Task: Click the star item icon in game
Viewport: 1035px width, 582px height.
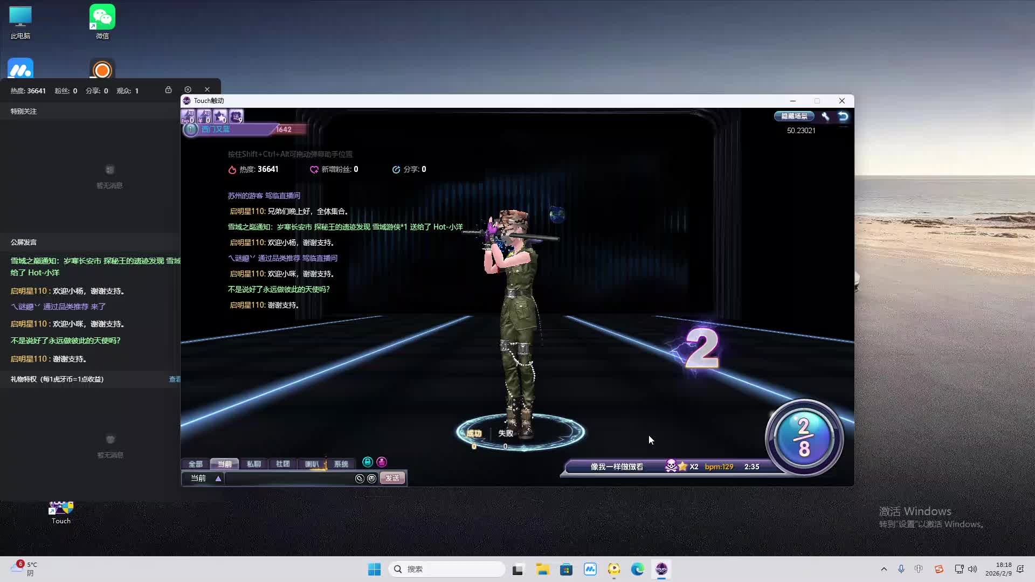Action: tap(220, 116)
